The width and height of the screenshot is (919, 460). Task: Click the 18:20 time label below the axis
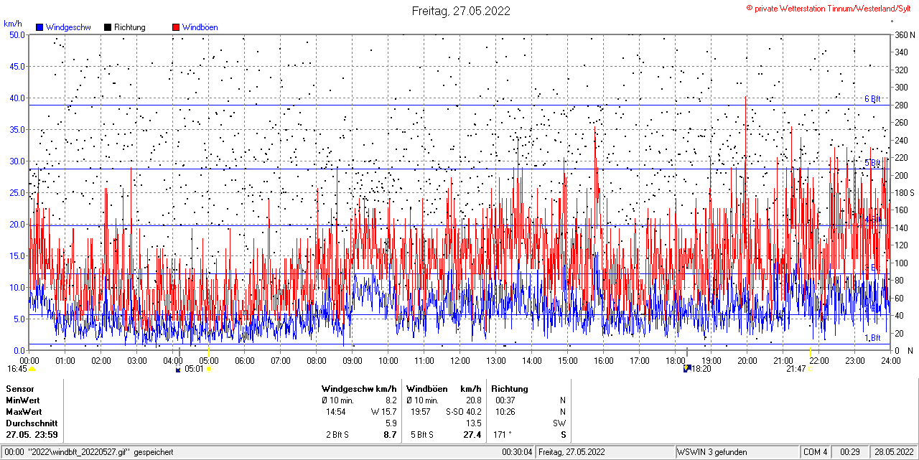701,369
